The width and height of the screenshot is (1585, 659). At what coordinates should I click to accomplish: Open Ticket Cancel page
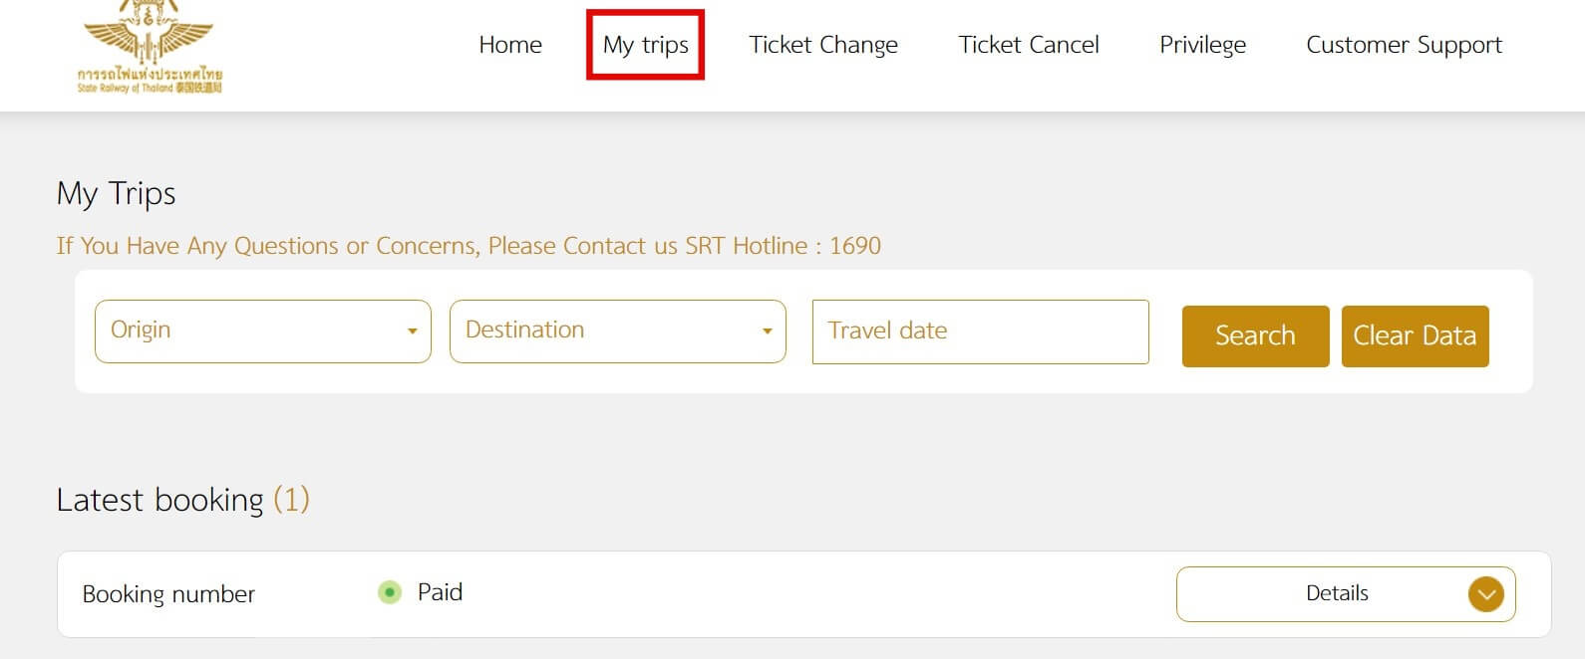coord(1029,45)
